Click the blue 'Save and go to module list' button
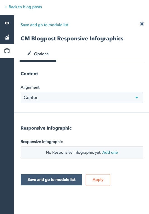The image size is (149, 214). point(51,180)
